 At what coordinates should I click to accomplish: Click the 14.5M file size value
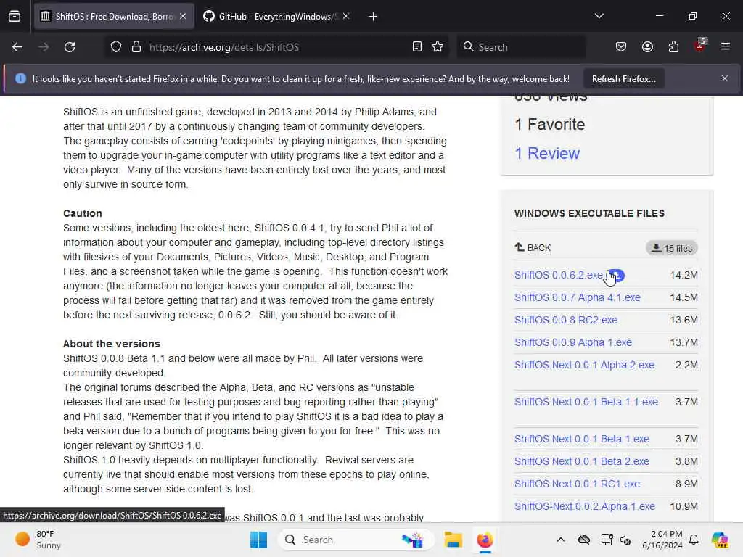pos(684,297)
